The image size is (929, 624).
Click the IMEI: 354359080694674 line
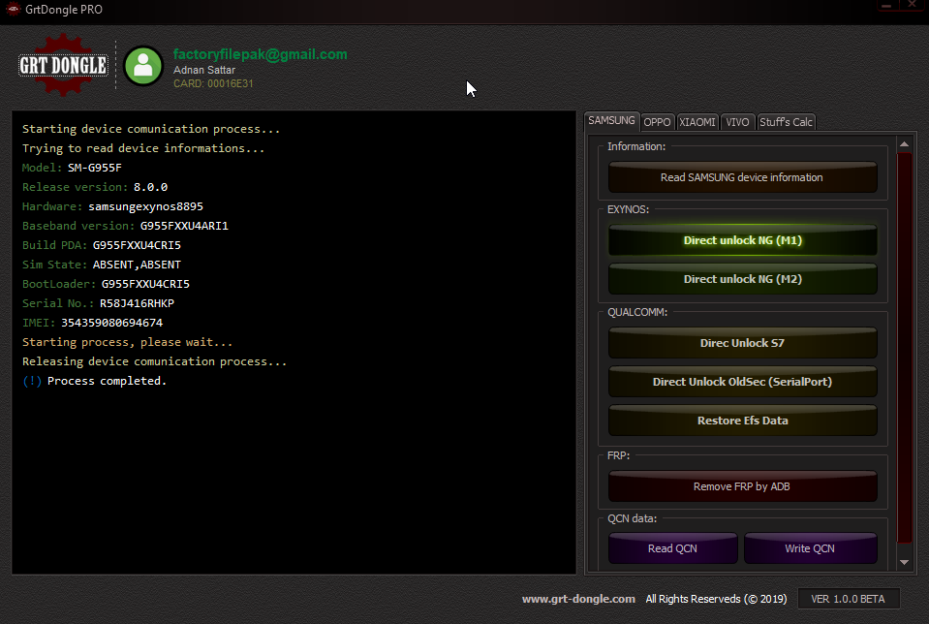click(x=92, y=323)
